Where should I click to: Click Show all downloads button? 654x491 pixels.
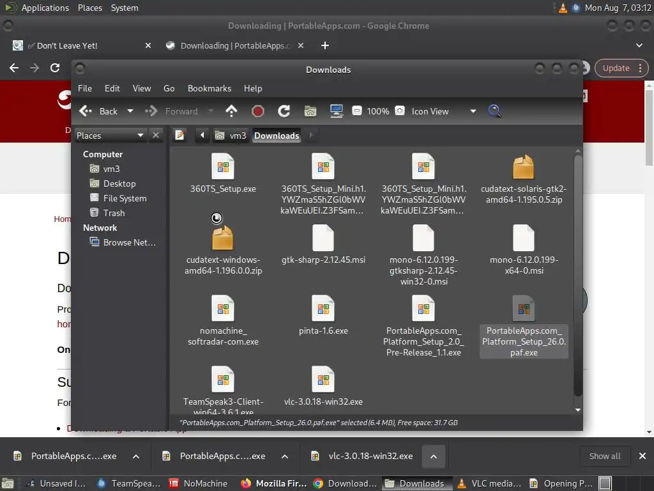coord(604,456)
